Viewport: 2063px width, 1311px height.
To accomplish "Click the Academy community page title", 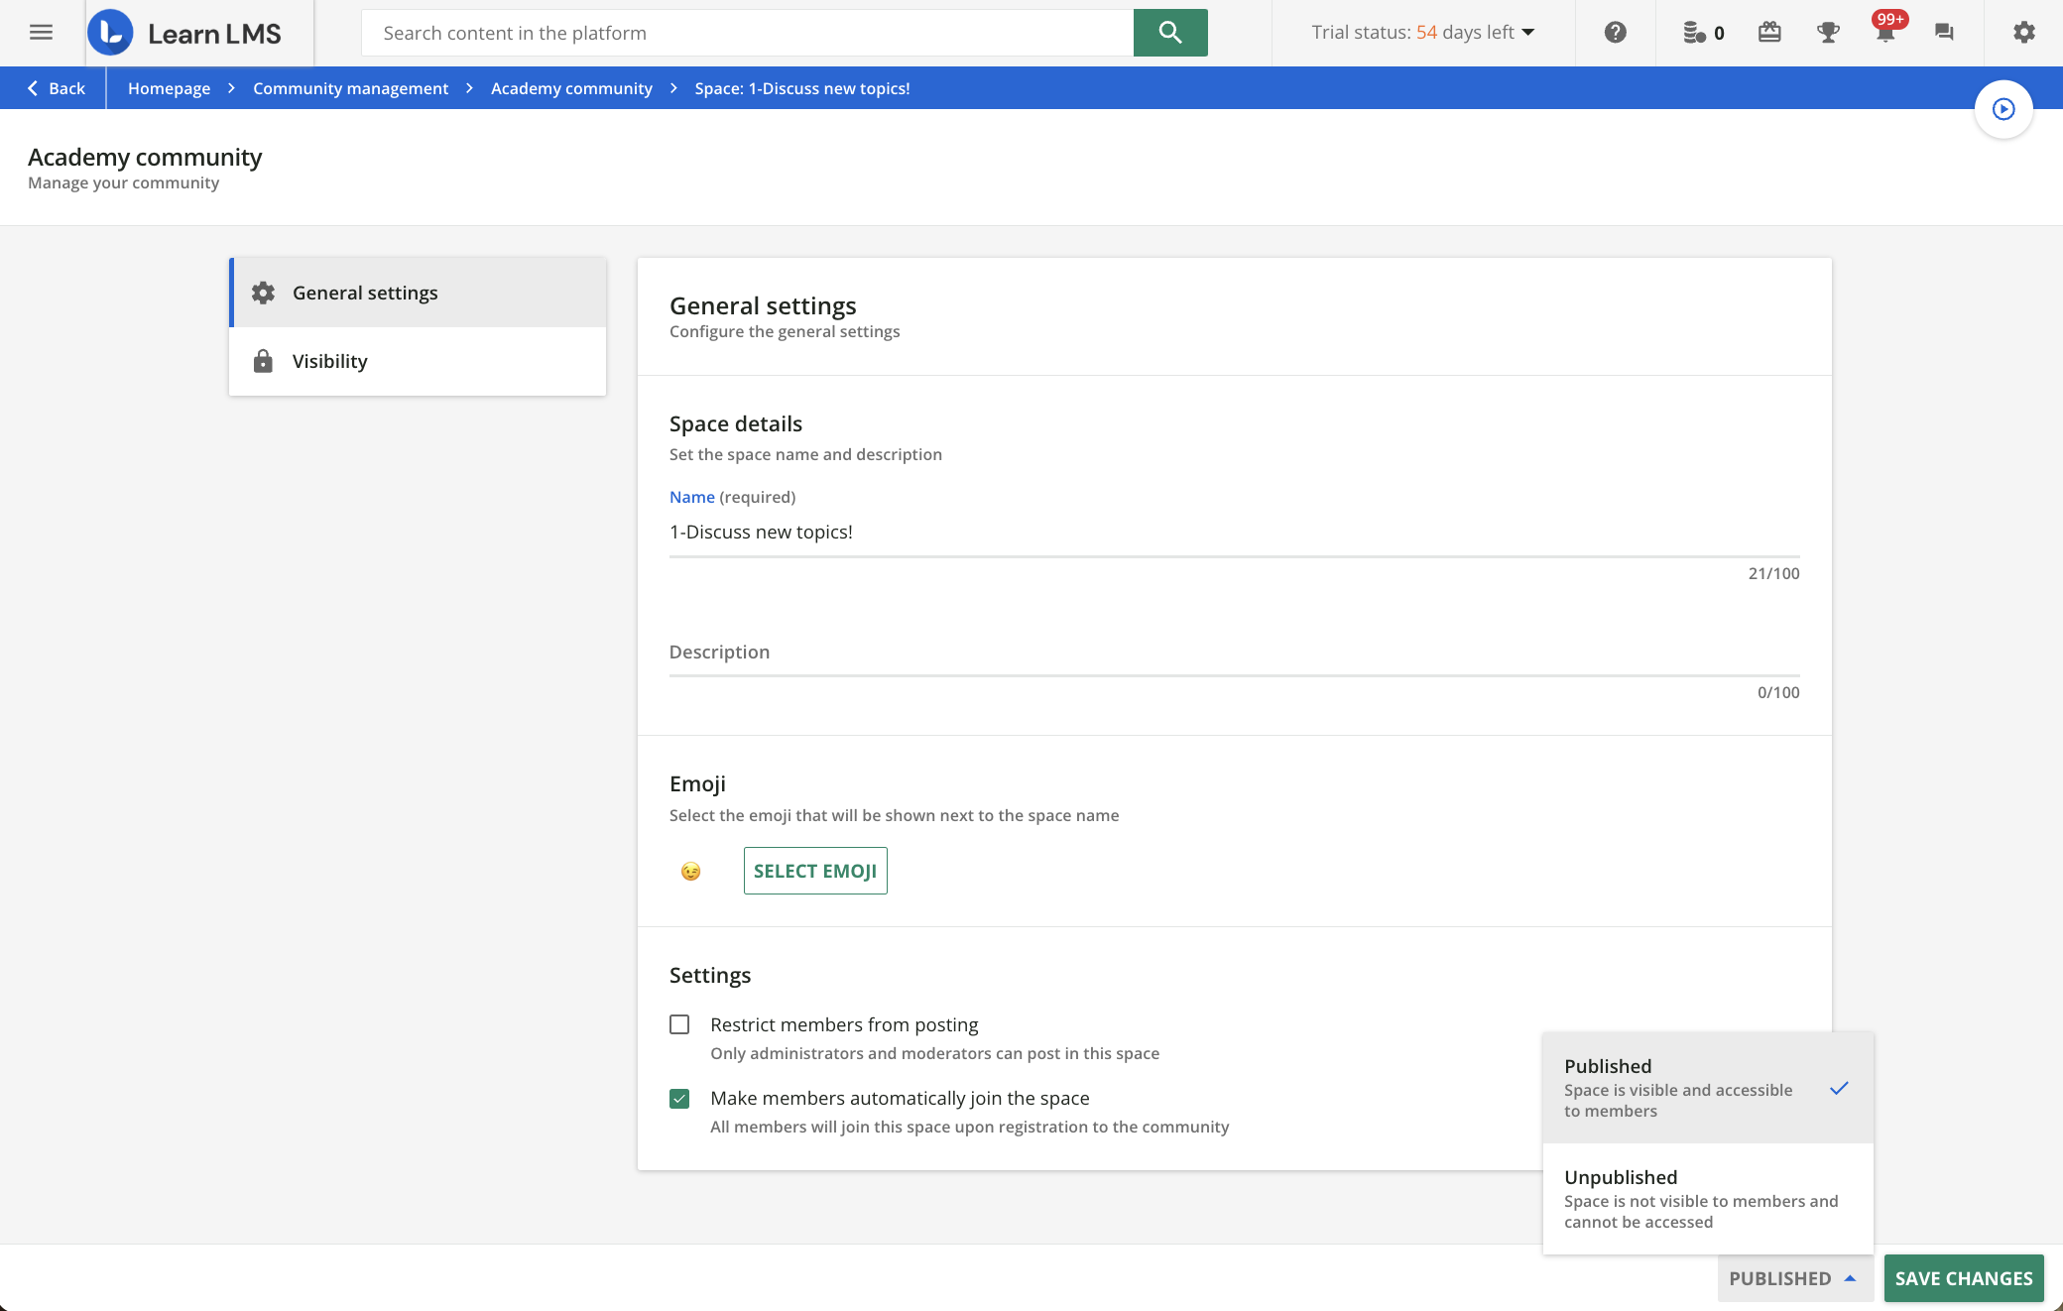I will tap(145, 157).
